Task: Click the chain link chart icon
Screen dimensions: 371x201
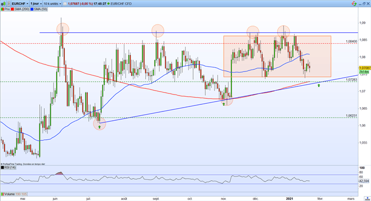Action: (9, 4)
